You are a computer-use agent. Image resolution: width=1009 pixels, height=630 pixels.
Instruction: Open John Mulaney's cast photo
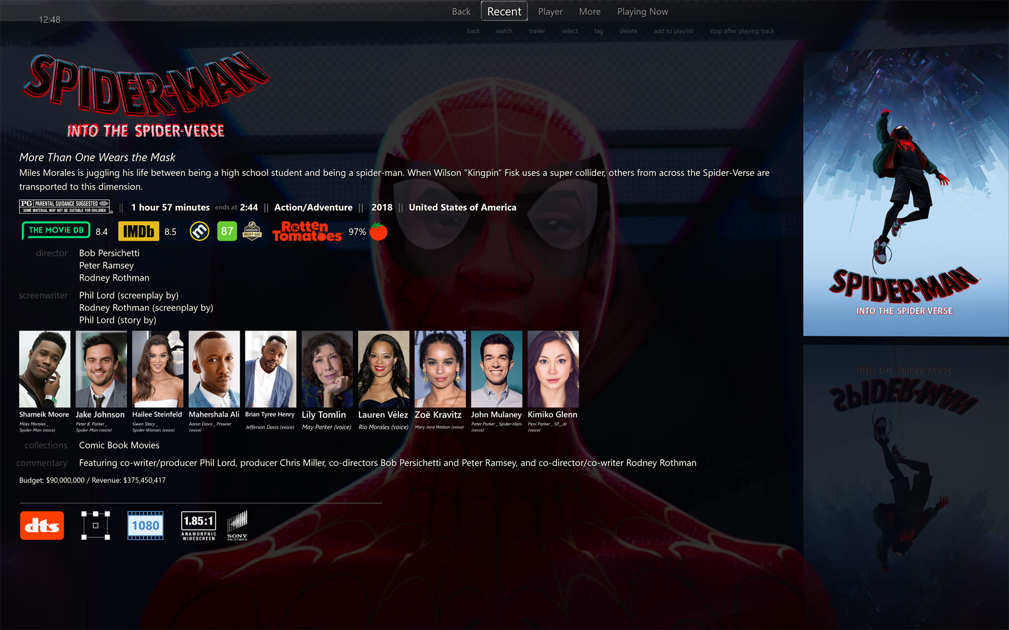497,369
